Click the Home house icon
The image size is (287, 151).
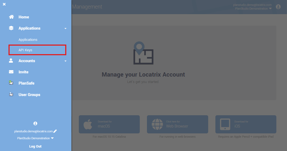tap(11, 17)
